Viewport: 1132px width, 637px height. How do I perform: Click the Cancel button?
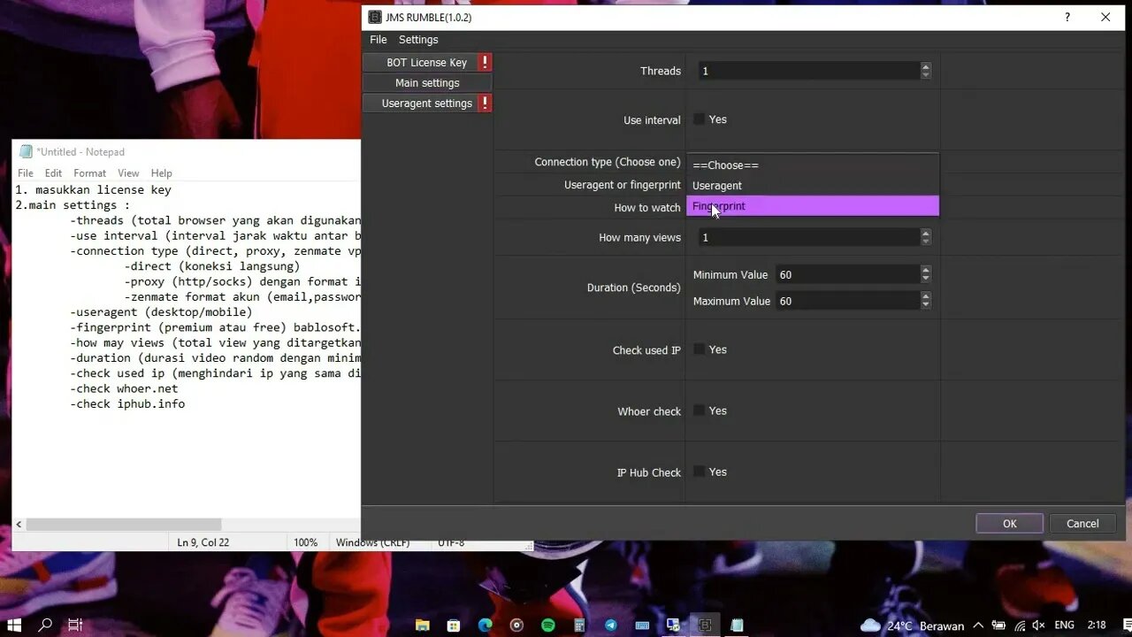[1082, 524]
